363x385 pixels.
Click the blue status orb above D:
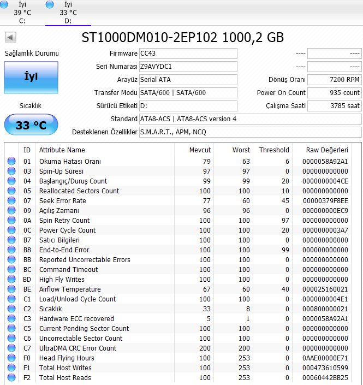pos(50,4)
